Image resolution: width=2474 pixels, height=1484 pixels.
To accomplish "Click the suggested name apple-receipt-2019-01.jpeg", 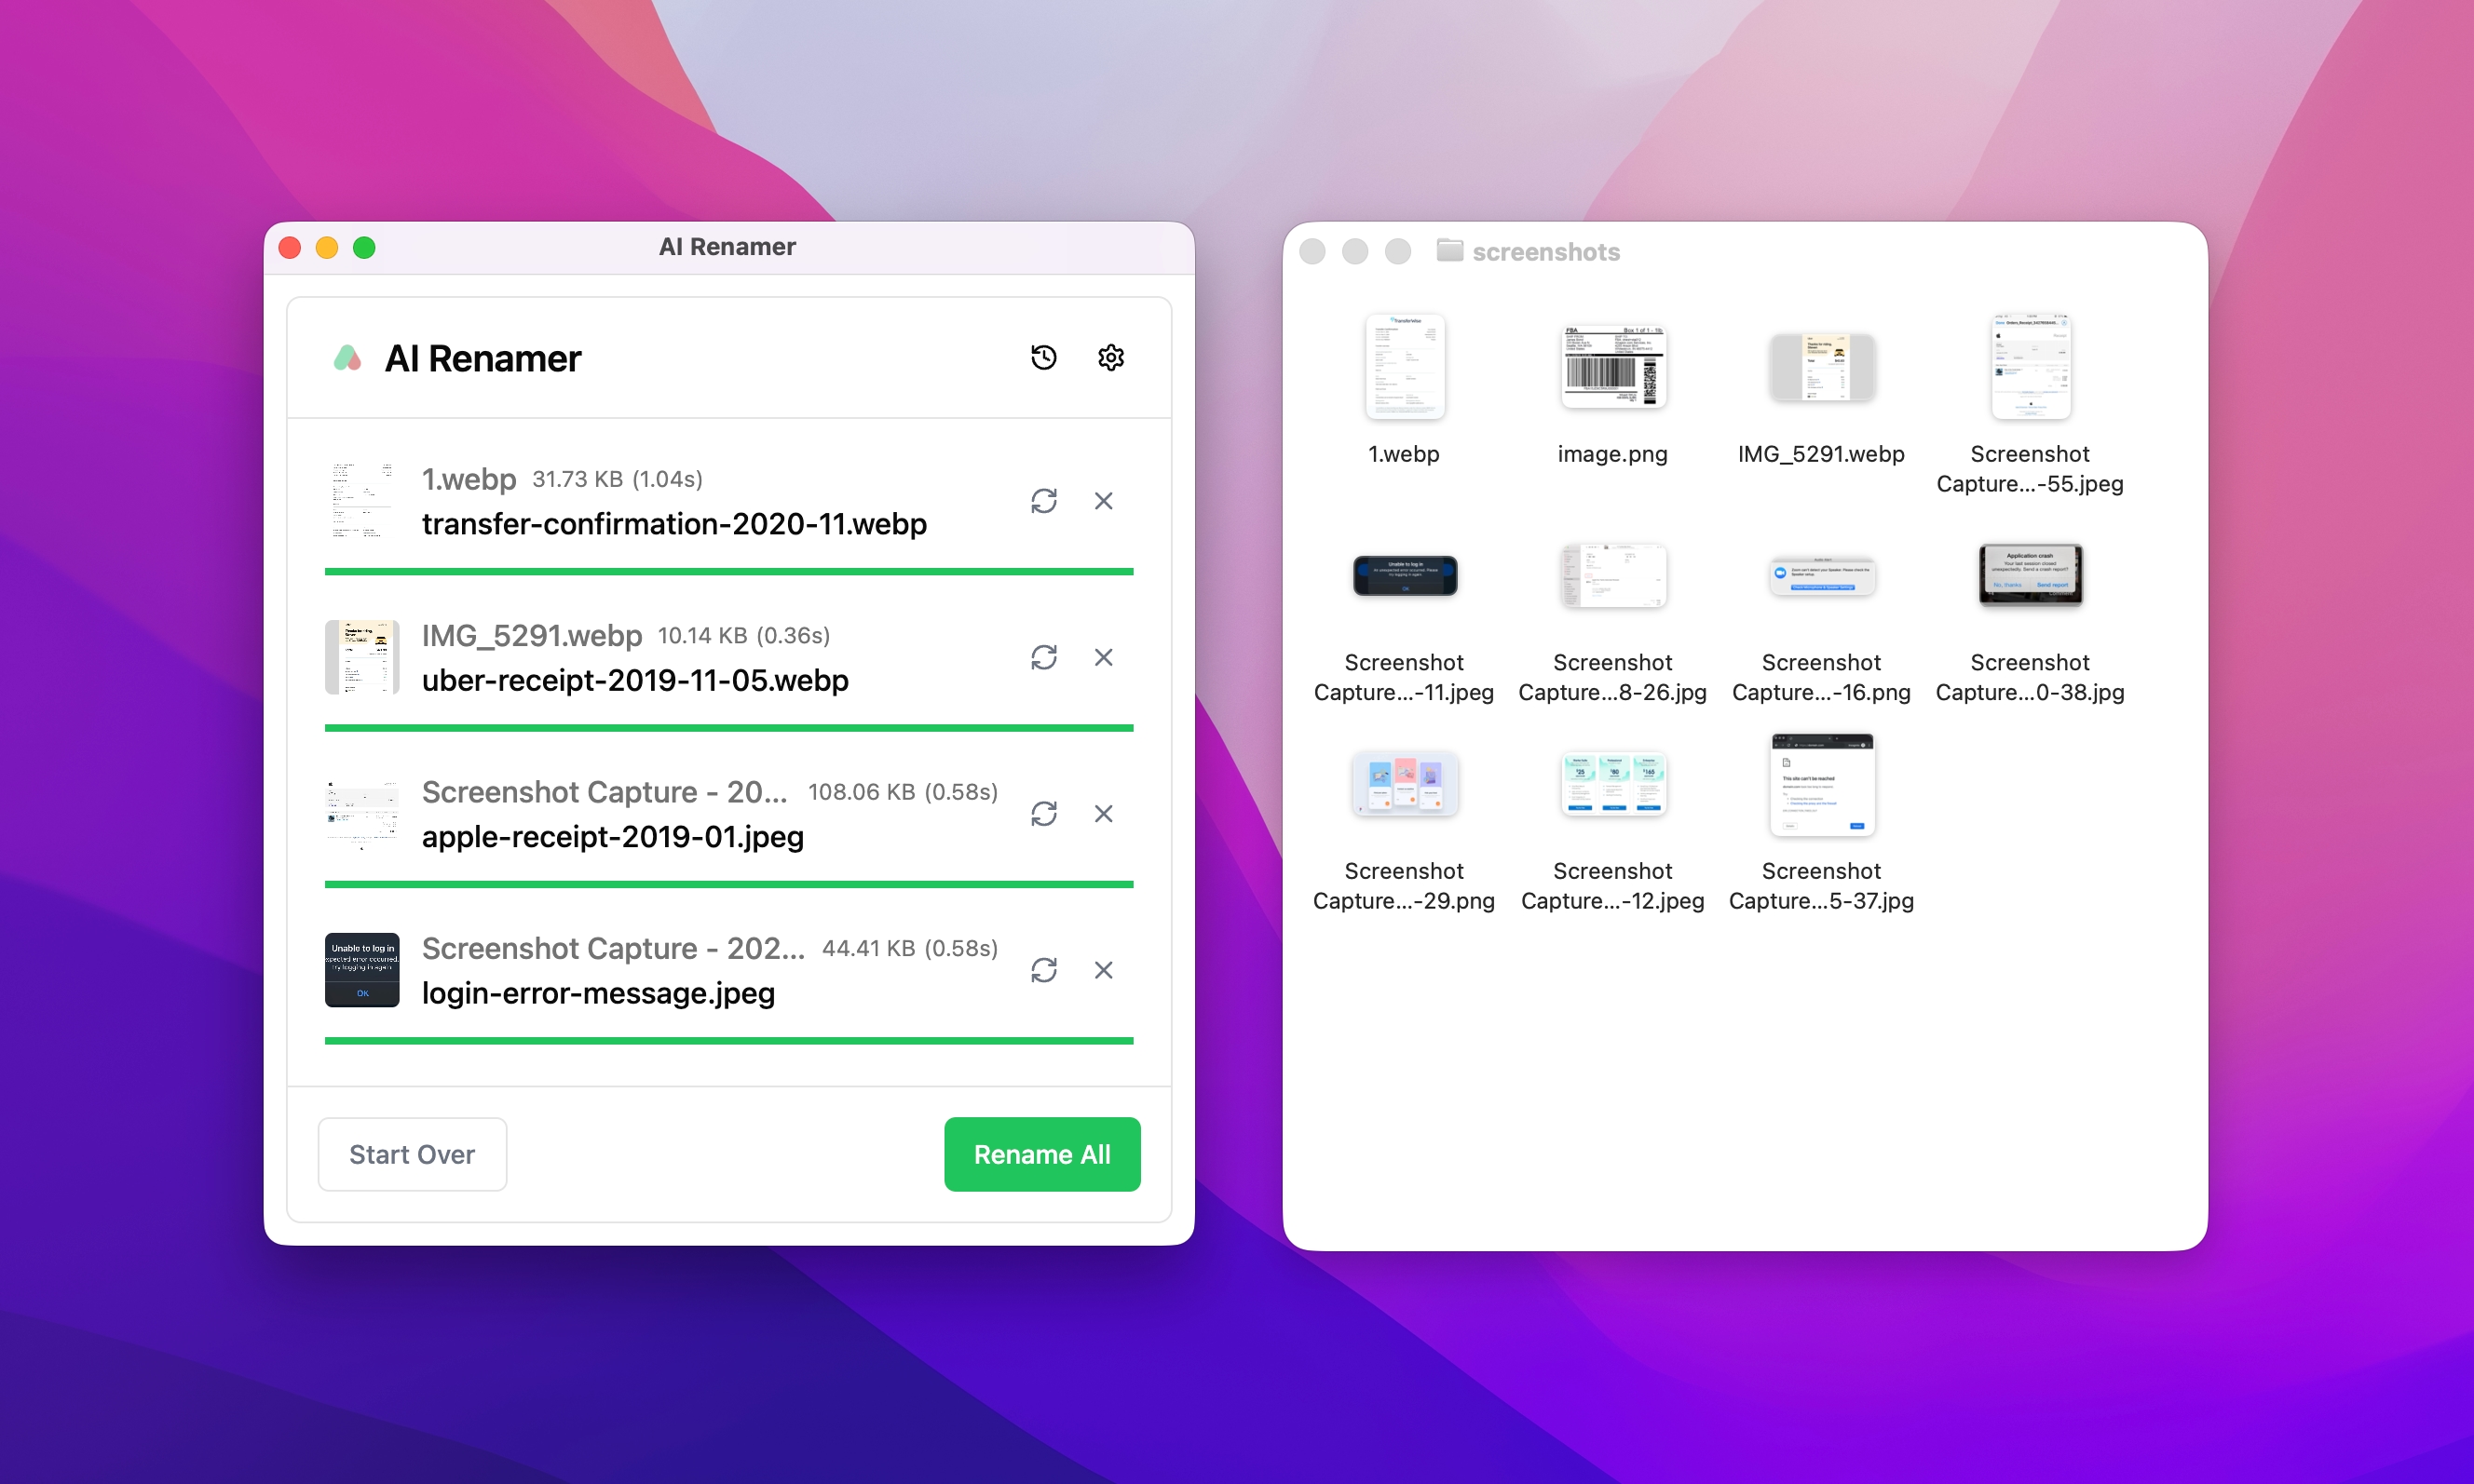I will pyautogui.click(x=613, y=837).
